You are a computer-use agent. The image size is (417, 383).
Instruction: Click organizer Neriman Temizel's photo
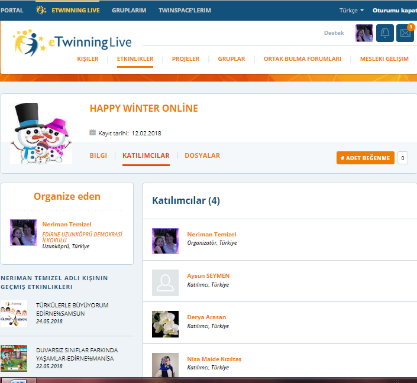[24, 232]
